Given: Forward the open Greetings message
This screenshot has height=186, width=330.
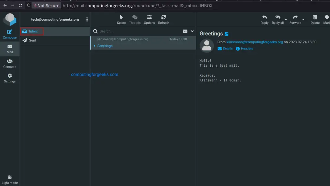Looking at the screenshot, I should pyautogui.click(x=295, y=19).
